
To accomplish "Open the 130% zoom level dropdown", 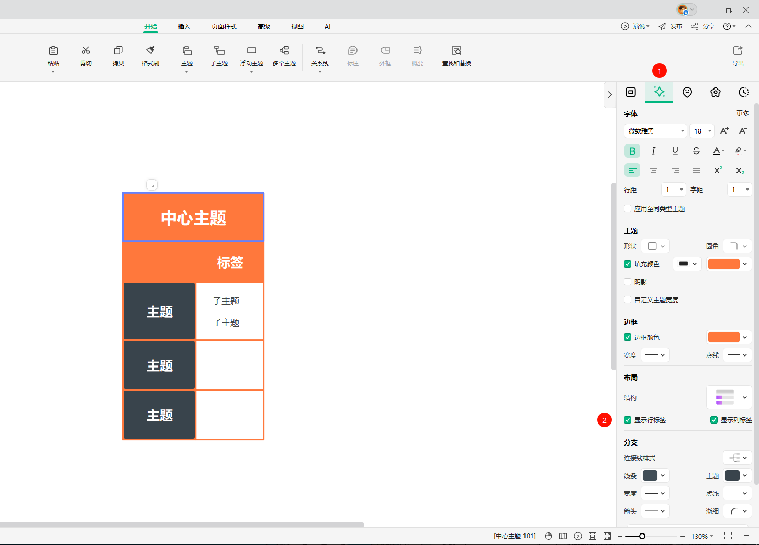I will coord(702,536).
